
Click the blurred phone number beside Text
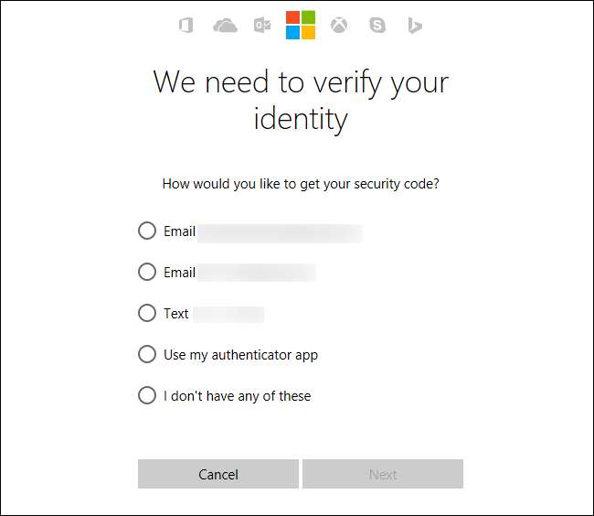click(x=228, y=314)
